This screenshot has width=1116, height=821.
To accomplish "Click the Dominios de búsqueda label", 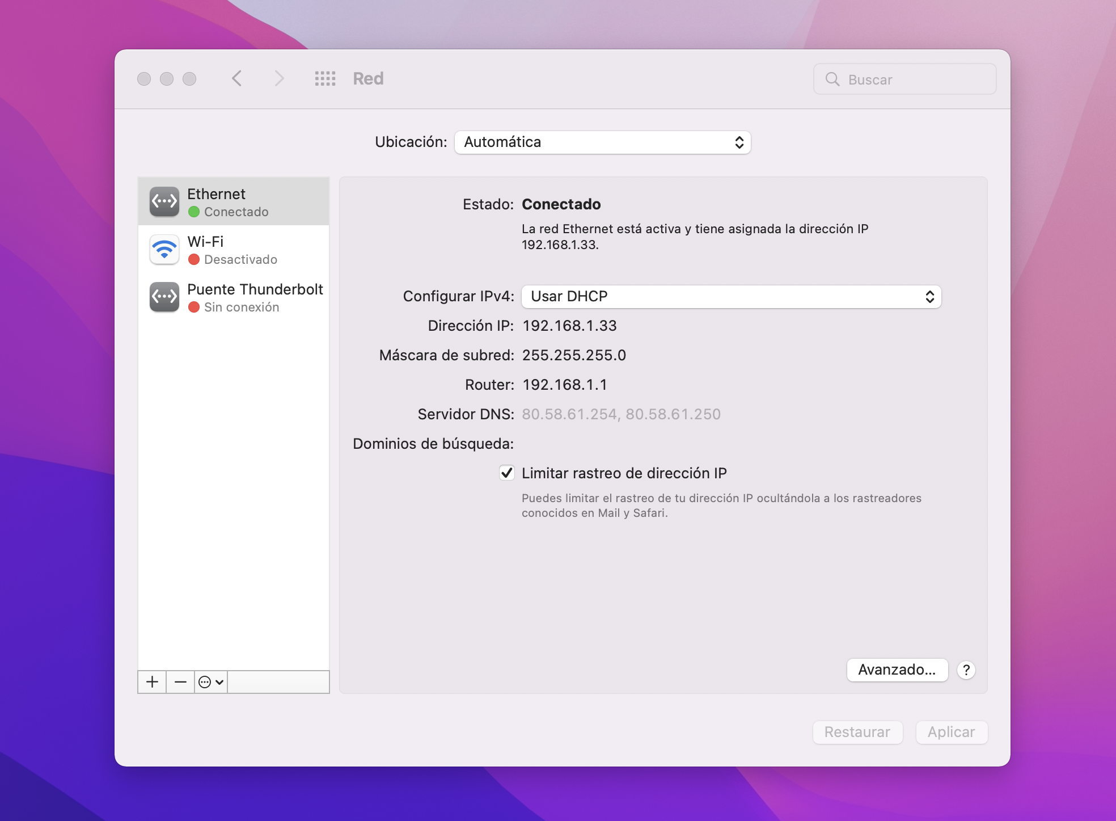I will coord(433,444).
